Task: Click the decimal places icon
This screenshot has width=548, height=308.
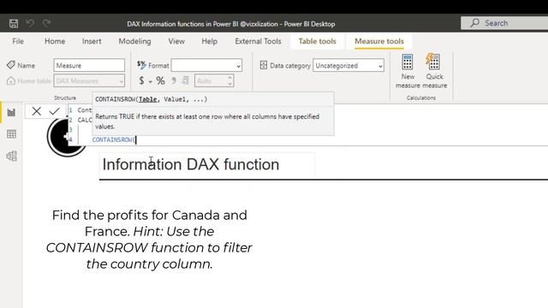Action: coord(185,80)
